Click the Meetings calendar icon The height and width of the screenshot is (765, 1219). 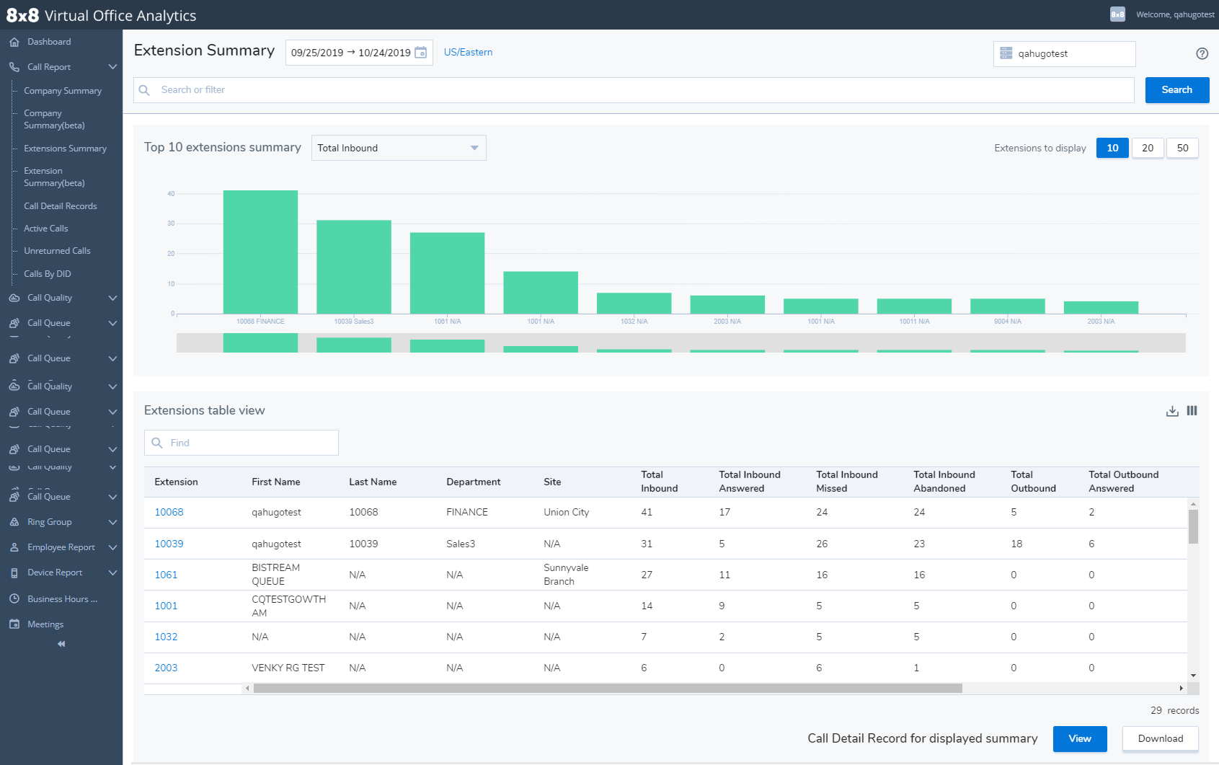pos(14,624)
